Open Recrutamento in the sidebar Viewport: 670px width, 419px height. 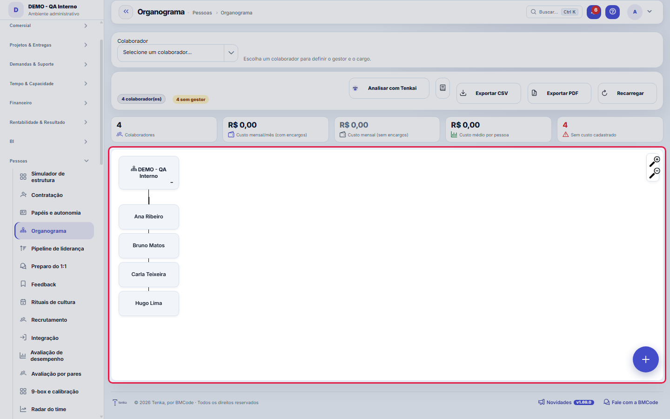pyautogui.click(x=54, y=320)
